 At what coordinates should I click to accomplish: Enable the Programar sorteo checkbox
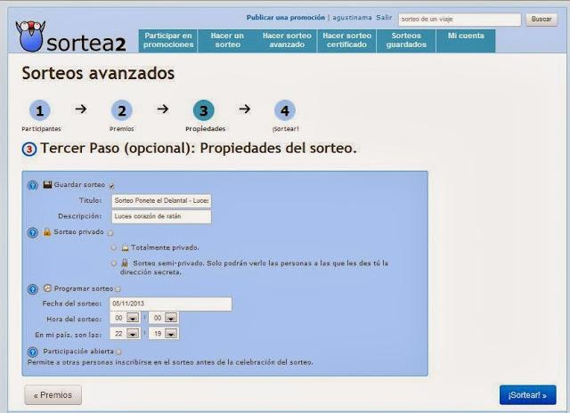point(118,289)
